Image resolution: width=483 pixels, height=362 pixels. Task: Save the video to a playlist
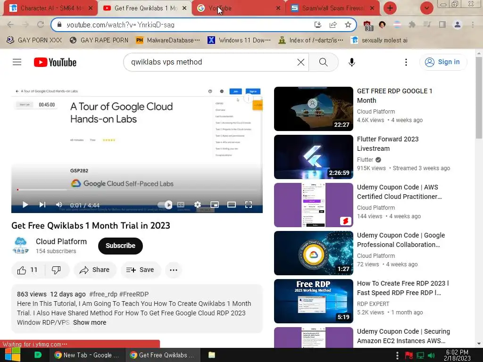140,270
